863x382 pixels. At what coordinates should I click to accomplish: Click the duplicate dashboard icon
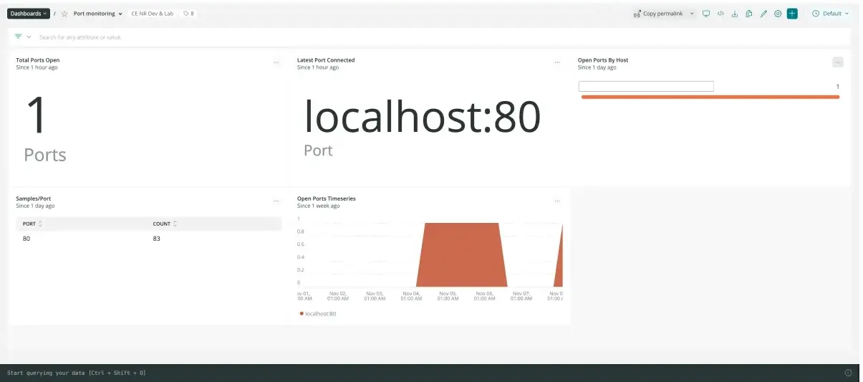coord(749,14)
